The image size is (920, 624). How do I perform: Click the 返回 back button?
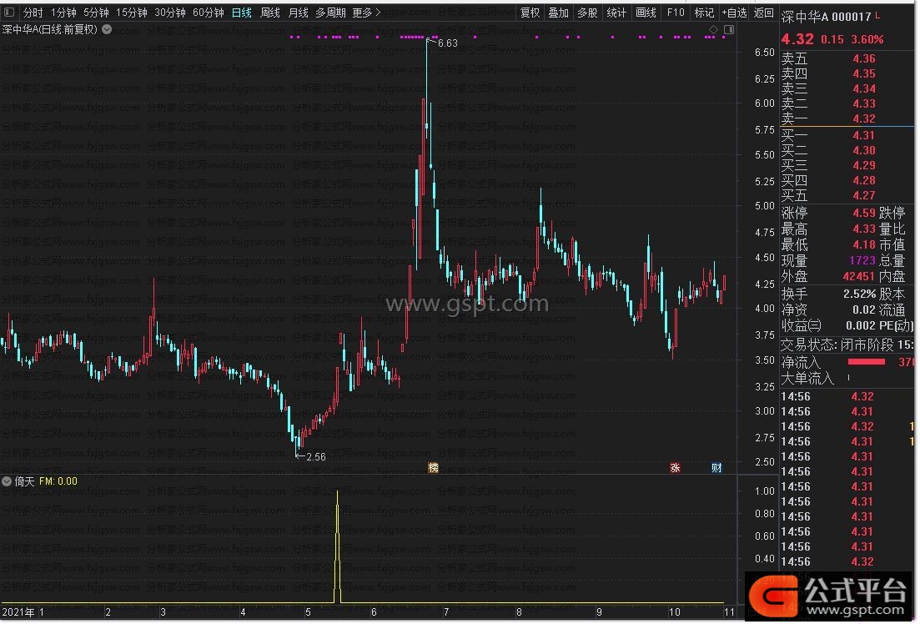coord(764,13)
